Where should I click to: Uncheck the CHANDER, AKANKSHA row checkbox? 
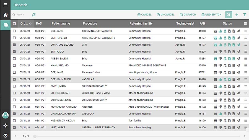14,114
